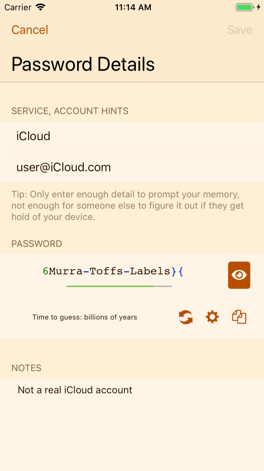Tap the Wi-Fi status icon
Screen dimensions: 264x471
(x=41, y=7)
